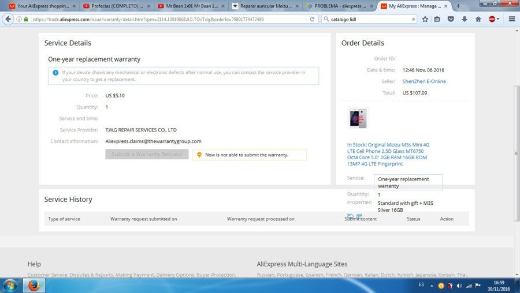Open the Firefox hamburger menu
The height and width of the screenshot is (293, 520).
coord(512,19)
